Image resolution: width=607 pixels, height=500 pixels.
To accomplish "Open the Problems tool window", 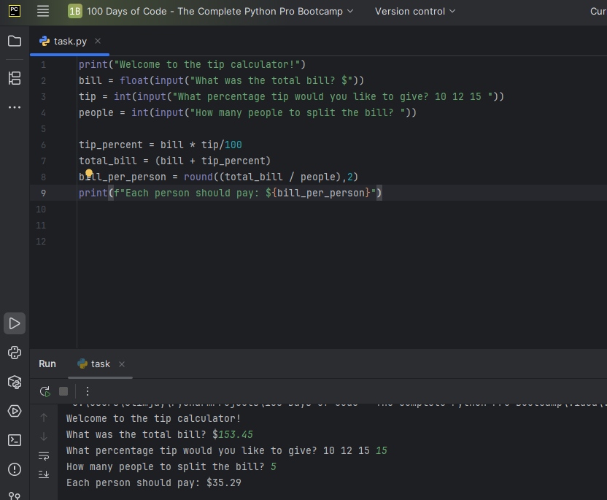I will (x=15, y=469).
